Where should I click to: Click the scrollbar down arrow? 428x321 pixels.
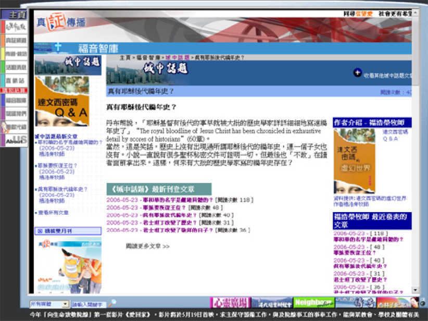tap(416, 290)
